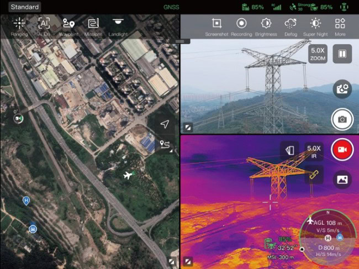Tap the aircraft icon on map

tap(128, 175)
